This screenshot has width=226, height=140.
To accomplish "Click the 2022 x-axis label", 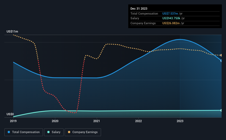I will click(x=138, y=121).
